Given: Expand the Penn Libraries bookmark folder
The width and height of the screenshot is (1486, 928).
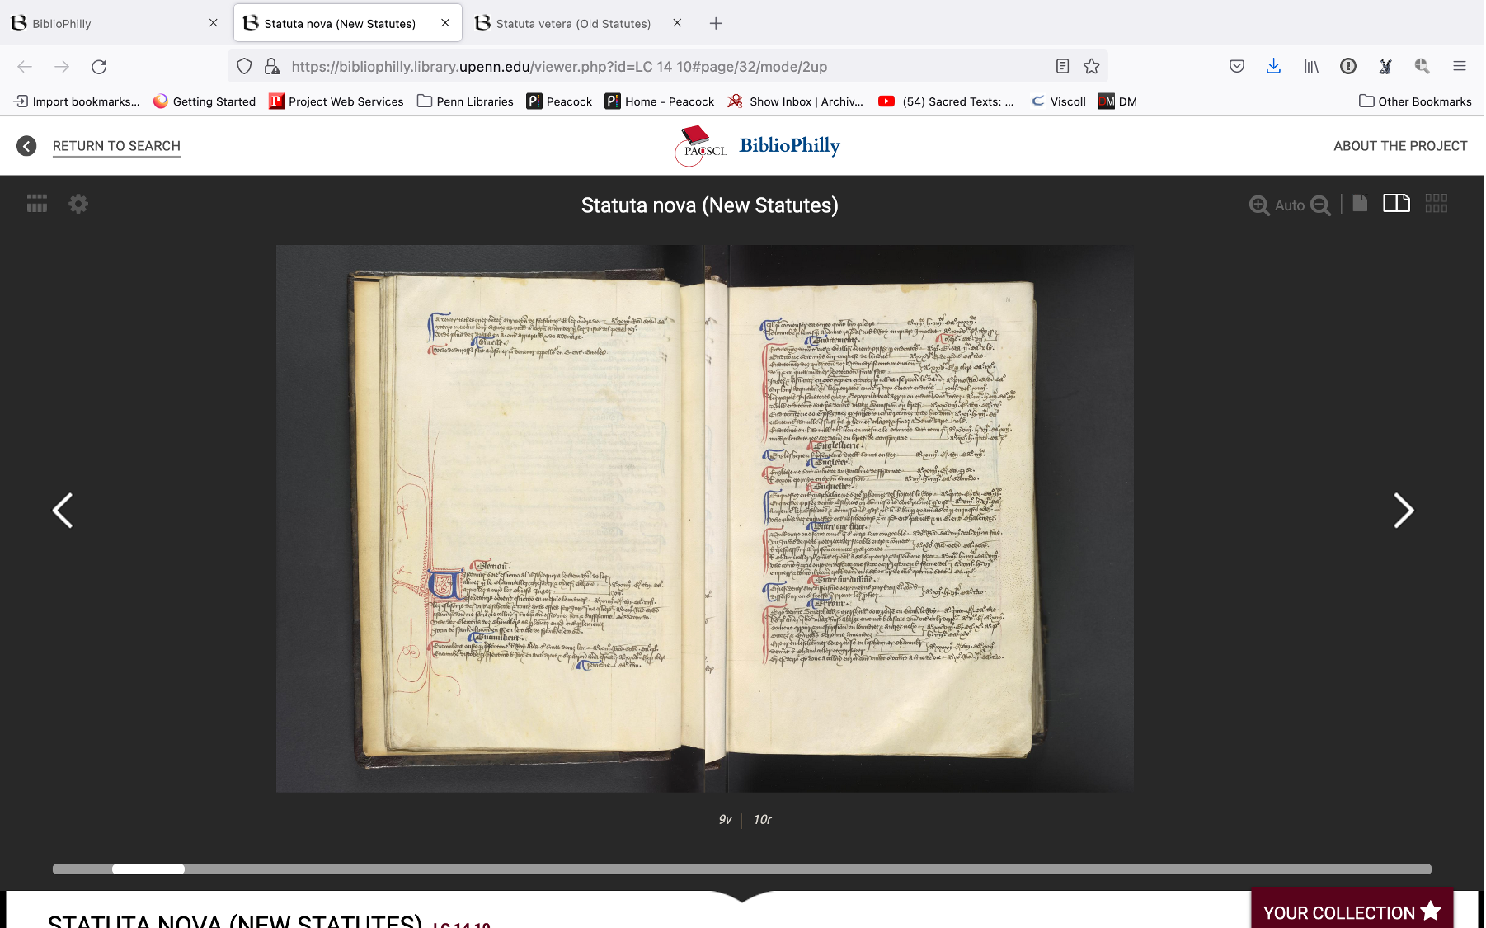Looking at the screenshot, I should pyautogui.click(x=465, y=101).
